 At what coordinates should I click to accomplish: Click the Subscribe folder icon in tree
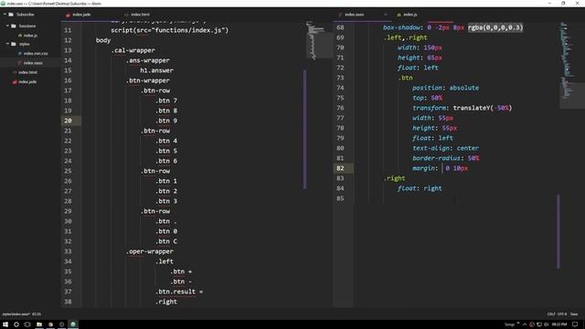(11, 15)
